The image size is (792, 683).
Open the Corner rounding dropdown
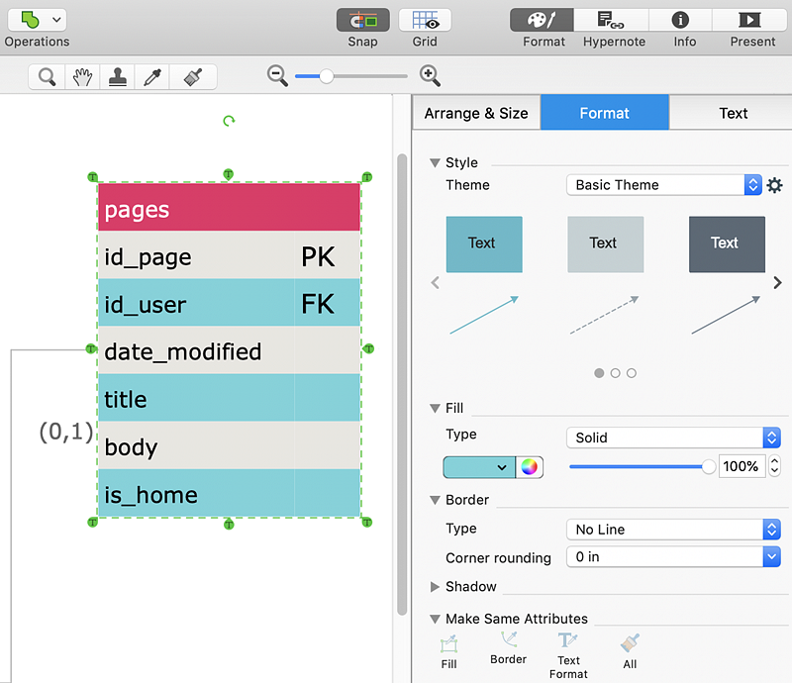pyautogui.click(x=673, y=556)
